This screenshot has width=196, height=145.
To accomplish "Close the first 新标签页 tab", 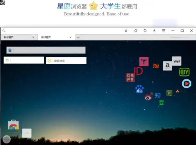I will pyautogui.click(x=33, y=37).
